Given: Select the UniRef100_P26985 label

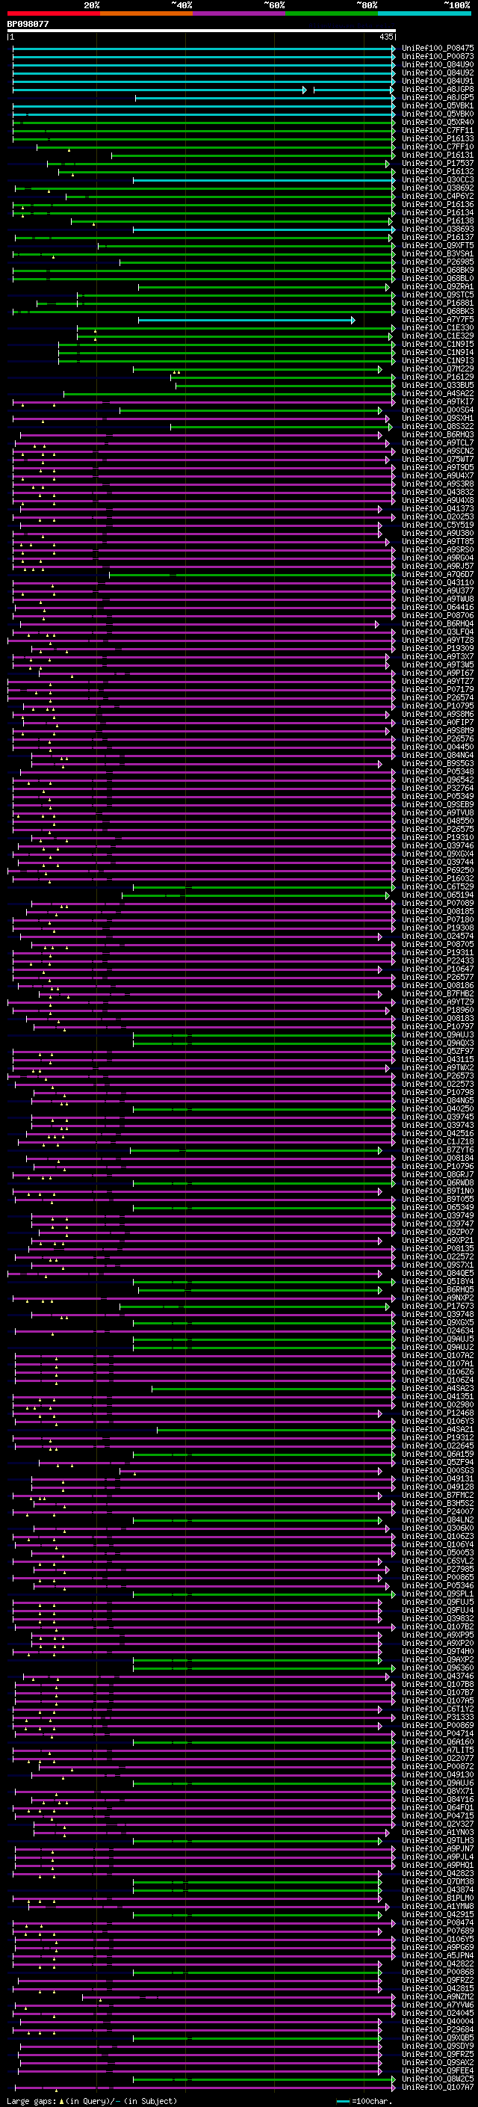Looking at the screenshot, I should 438,262.
